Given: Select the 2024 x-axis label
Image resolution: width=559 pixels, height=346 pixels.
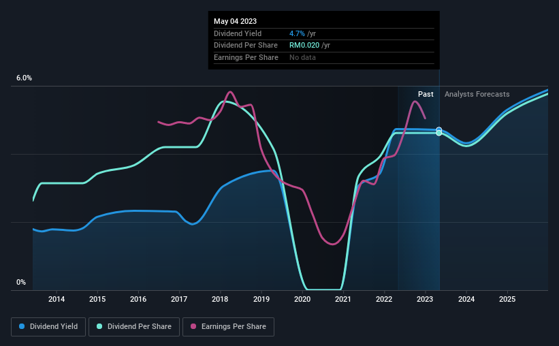Looking at the screenshot, I should [x=466, y=299].
